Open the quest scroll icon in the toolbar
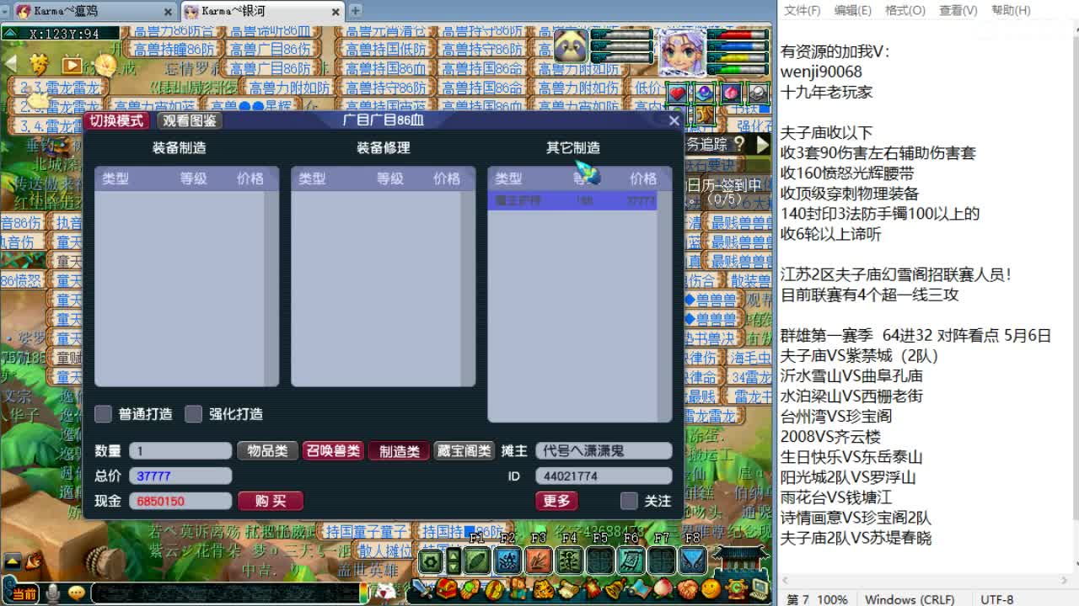1079x606 pixels. 569,589
